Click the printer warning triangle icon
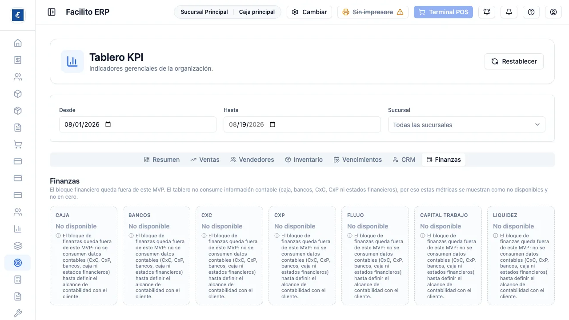This screenshot has height=320, width=569. [x=400, y=12]
